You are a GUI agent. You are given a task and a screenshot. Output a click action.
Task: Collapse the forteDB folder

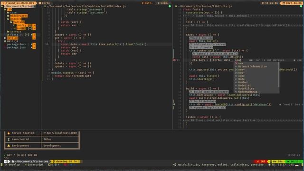[19, 22]
